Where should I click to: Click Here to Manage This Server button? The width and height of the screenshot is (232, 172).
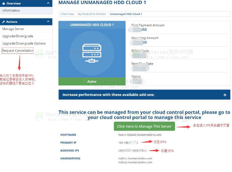[144, 126]
